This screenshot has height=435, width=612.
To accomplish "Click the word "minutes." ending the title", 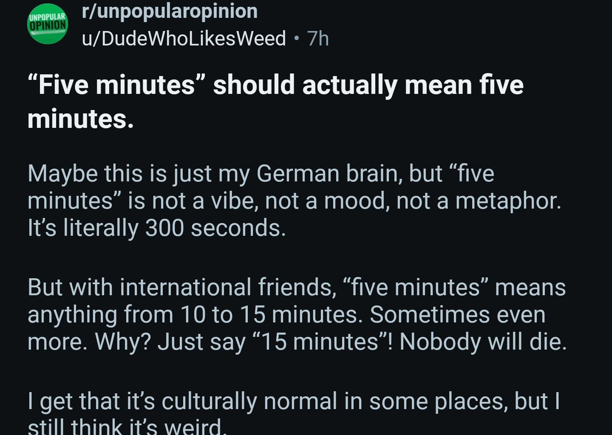I will (x=80, y=119).
